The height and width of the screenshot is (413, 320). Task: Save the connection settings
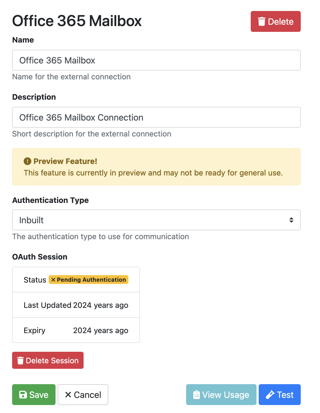[34, 395]
